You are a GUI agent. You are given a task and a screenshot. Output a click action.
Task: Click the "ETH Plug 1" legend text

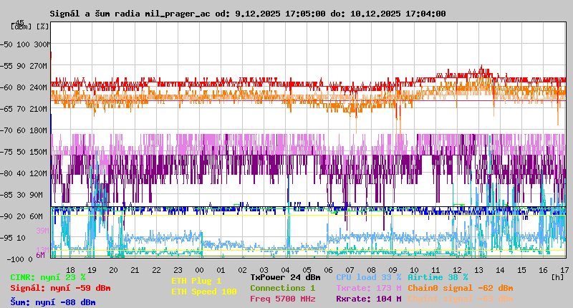point(196,281)
